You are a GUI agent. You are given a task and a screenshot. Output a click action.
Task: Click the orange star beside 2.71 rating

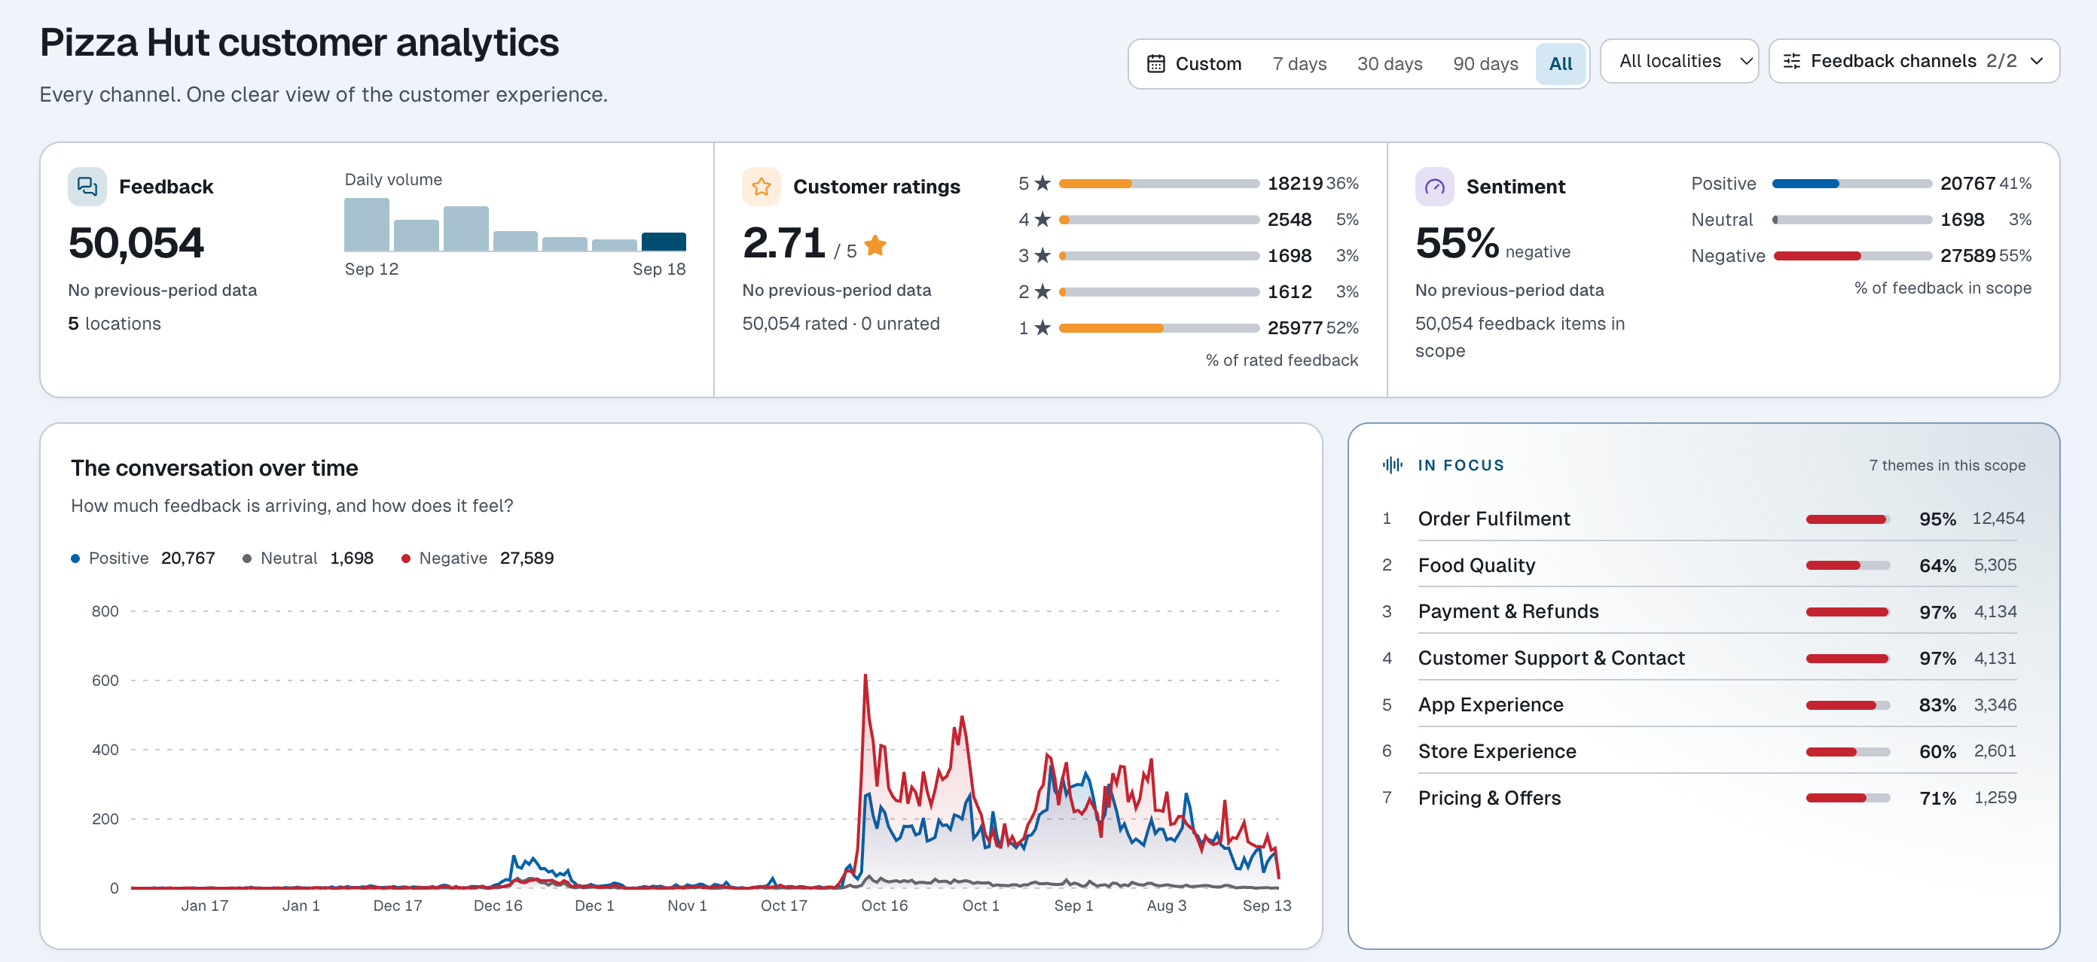pos(875,245)
